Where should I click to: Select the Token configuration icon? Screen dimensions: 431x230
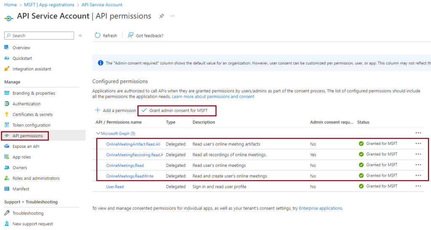point(7,125)
